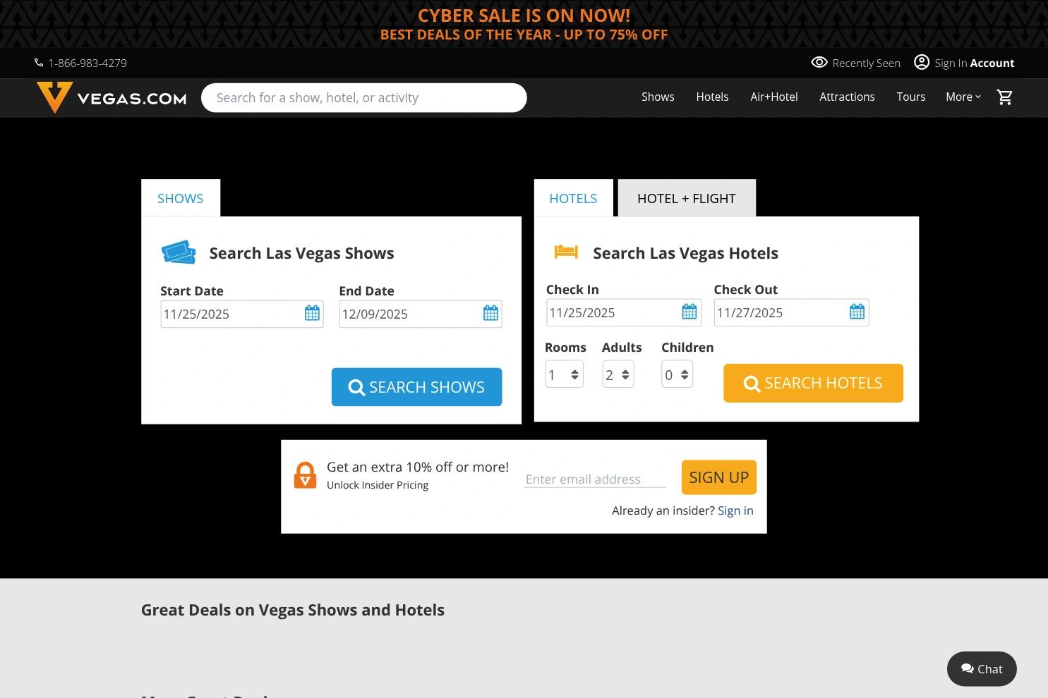The height and width of the screenshot is (698, 1048).
Task: Open the Children dropdown
Action: coord(677,374)
